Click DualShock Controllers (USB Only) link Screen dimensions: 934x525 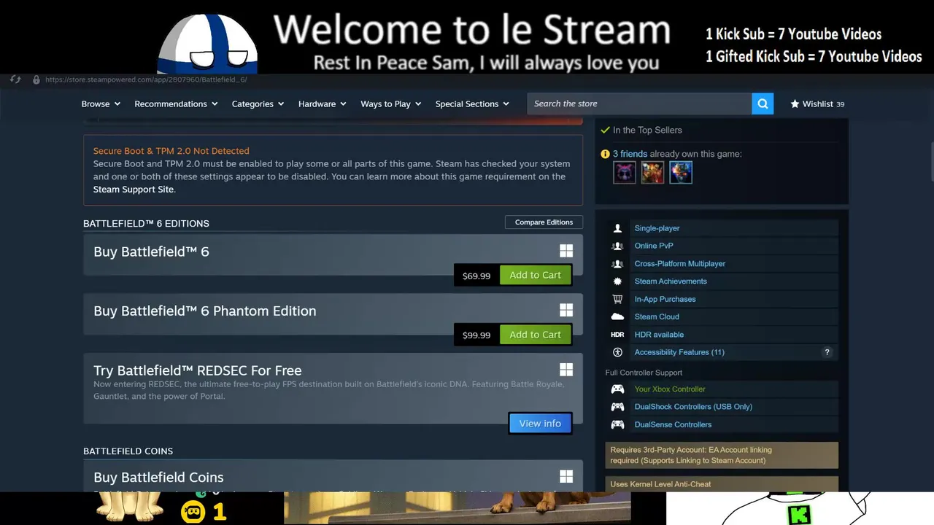693,407
